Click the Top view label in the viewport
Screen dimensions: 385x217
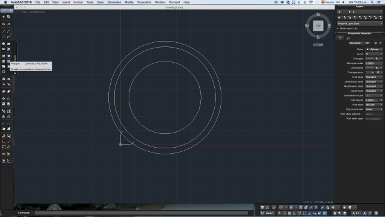click(24, 12)
